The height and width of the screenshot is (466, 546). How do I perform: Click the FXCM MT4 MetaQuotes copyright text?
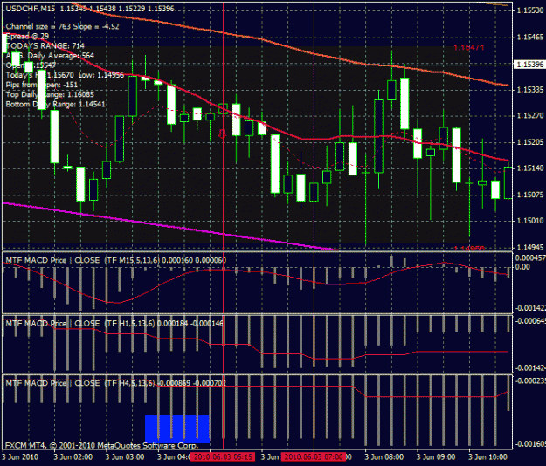[101, 445]
